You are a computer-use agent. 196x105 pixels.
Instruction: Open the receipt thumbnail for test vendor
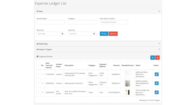coord(128,92)
